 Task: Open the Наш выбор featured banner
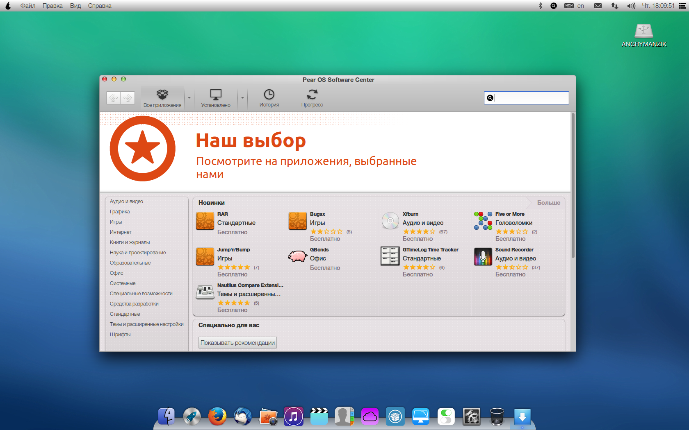335,152
